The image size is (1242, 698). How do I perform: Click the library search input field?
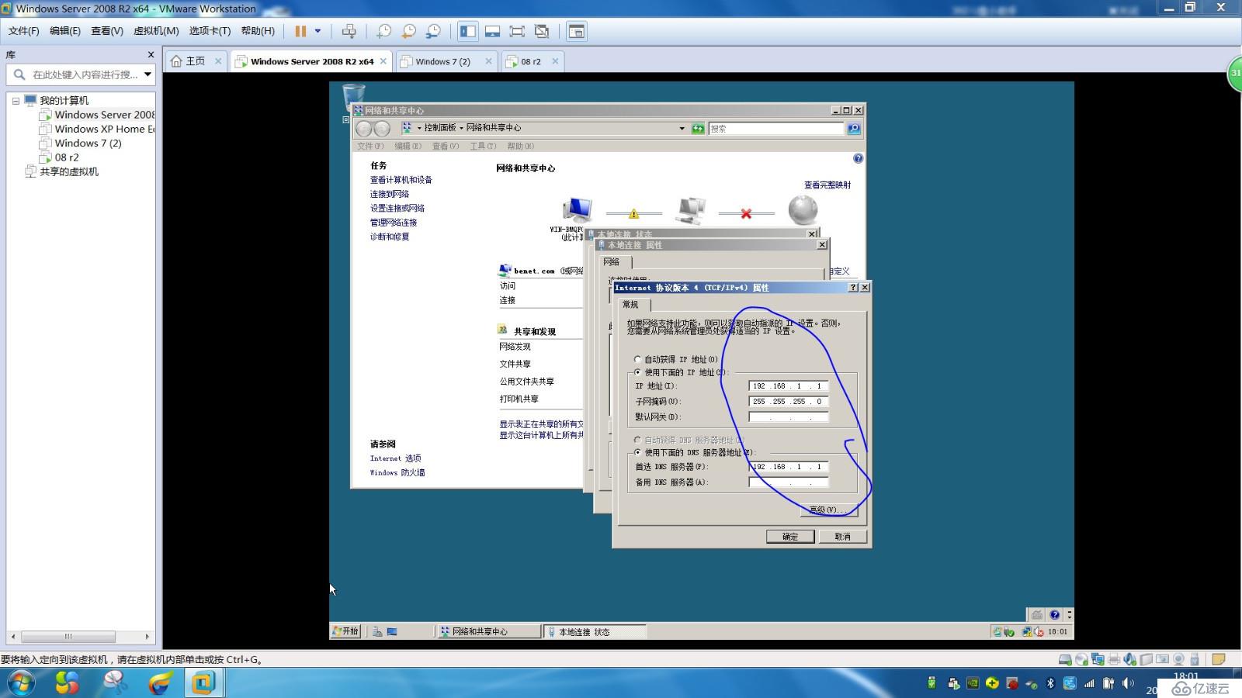85,74
